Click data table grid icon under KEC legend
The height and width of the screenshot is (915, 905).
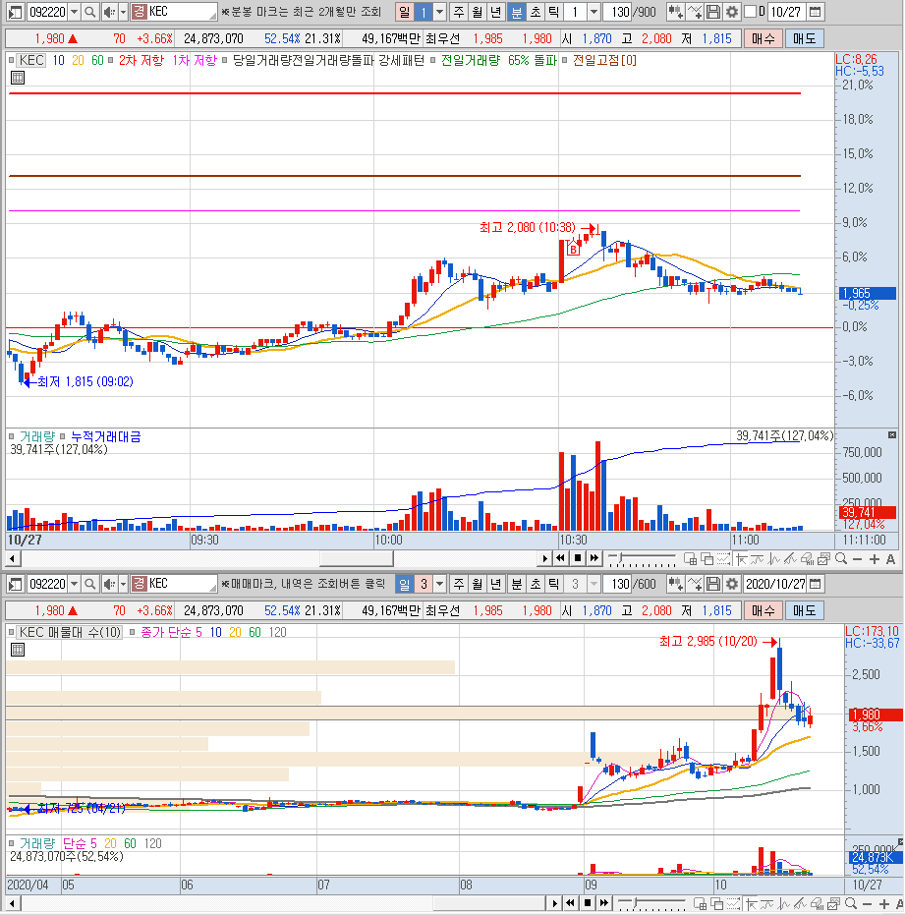[18, 77]
